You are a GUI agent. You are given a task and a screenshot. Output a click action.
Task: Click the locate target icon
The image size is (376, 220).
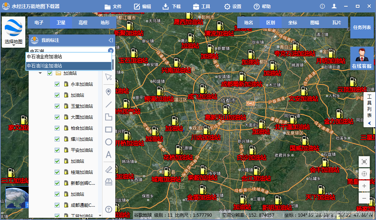tap(364, 174)
